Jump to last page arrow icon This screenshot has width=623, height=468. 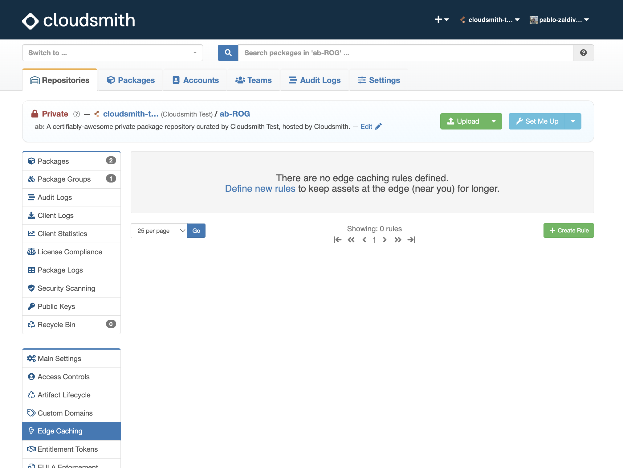[411, 240]
